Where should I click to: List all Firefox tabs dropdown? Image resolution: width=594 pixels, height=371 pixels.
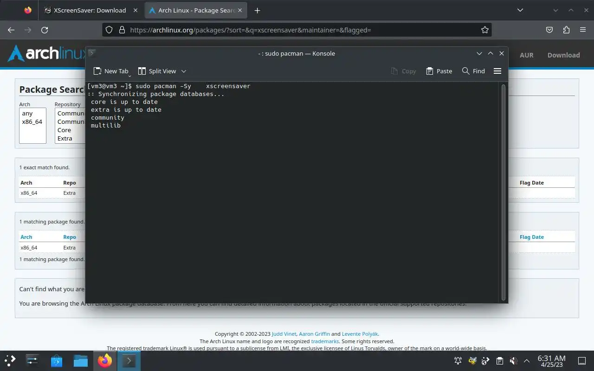[520, 10]
